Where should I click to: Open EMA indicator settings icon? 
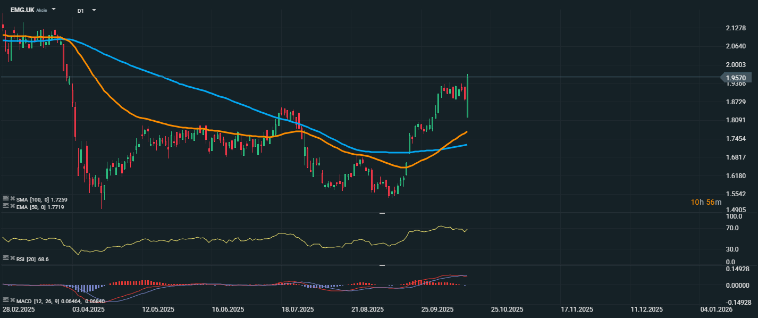click(5, 206)
